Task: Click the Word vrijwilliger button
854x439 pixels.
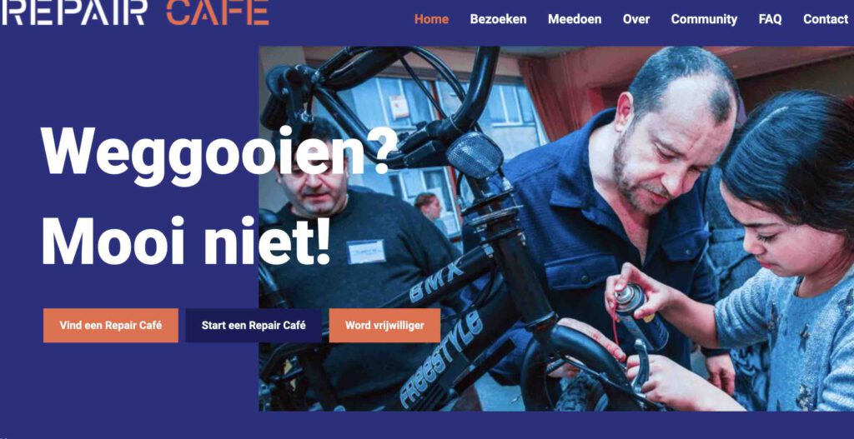Action: 384,326
